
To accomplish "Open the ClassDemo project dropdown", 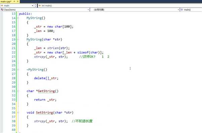I will 88,10.
